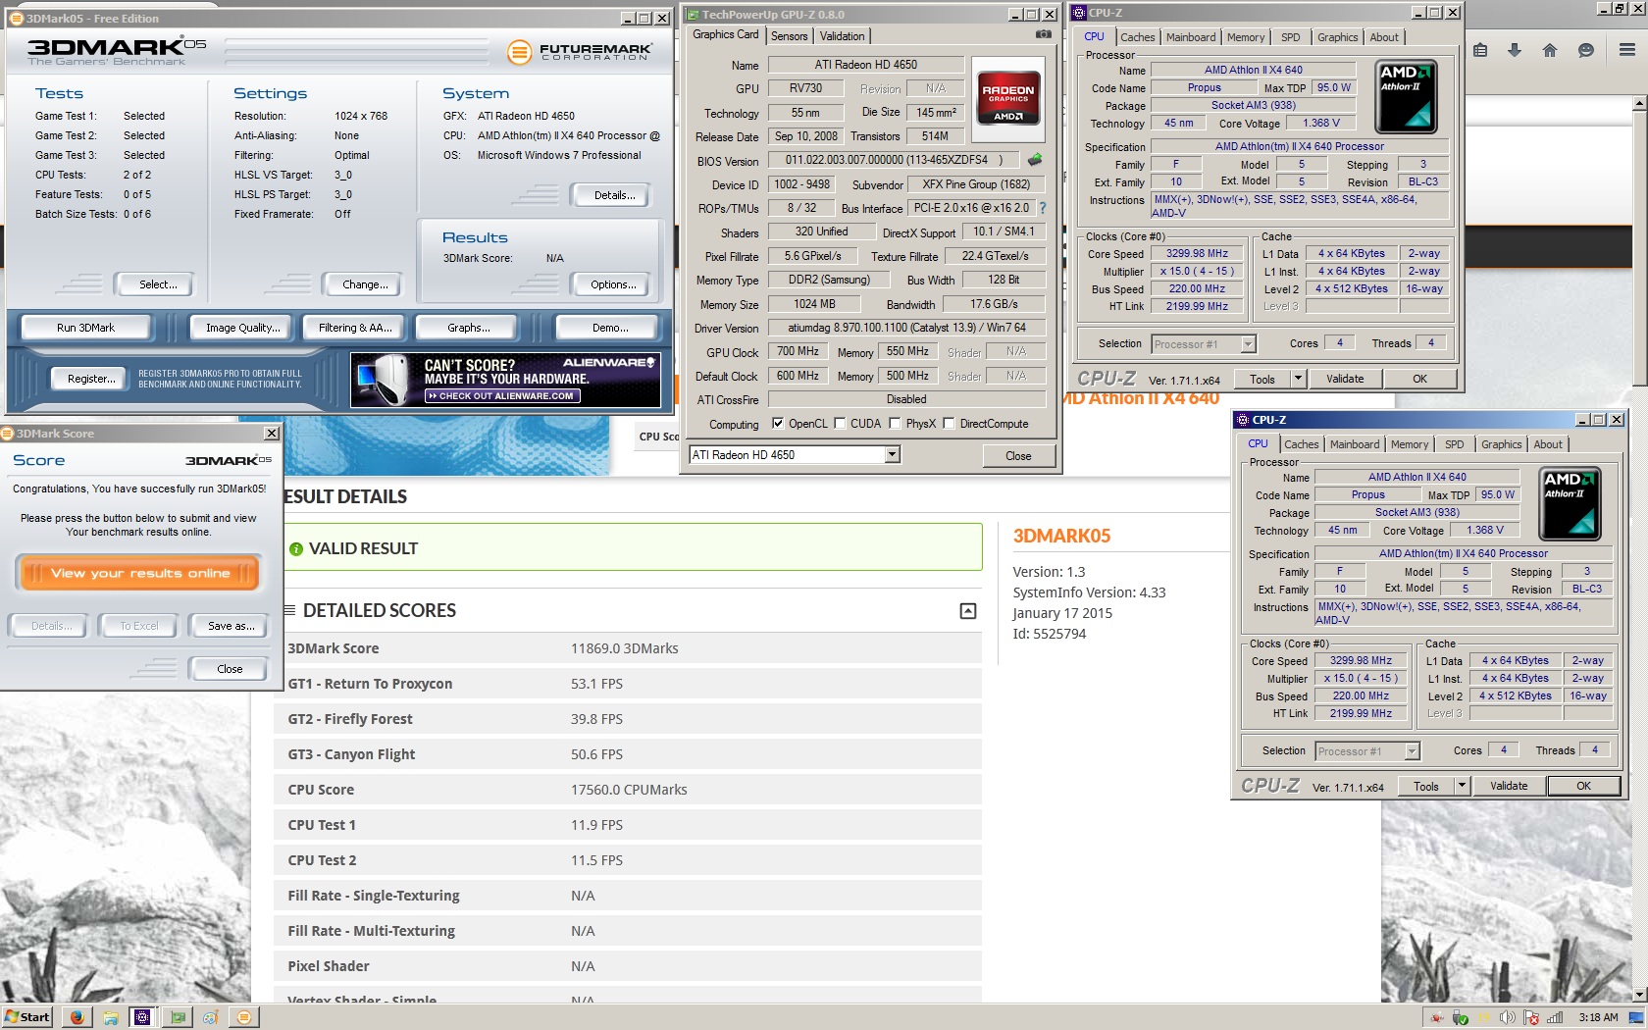Switch to GPU-Z taskbar button
Viewport: 1648px width, 1030px height.
click(x=177, y=1017)
